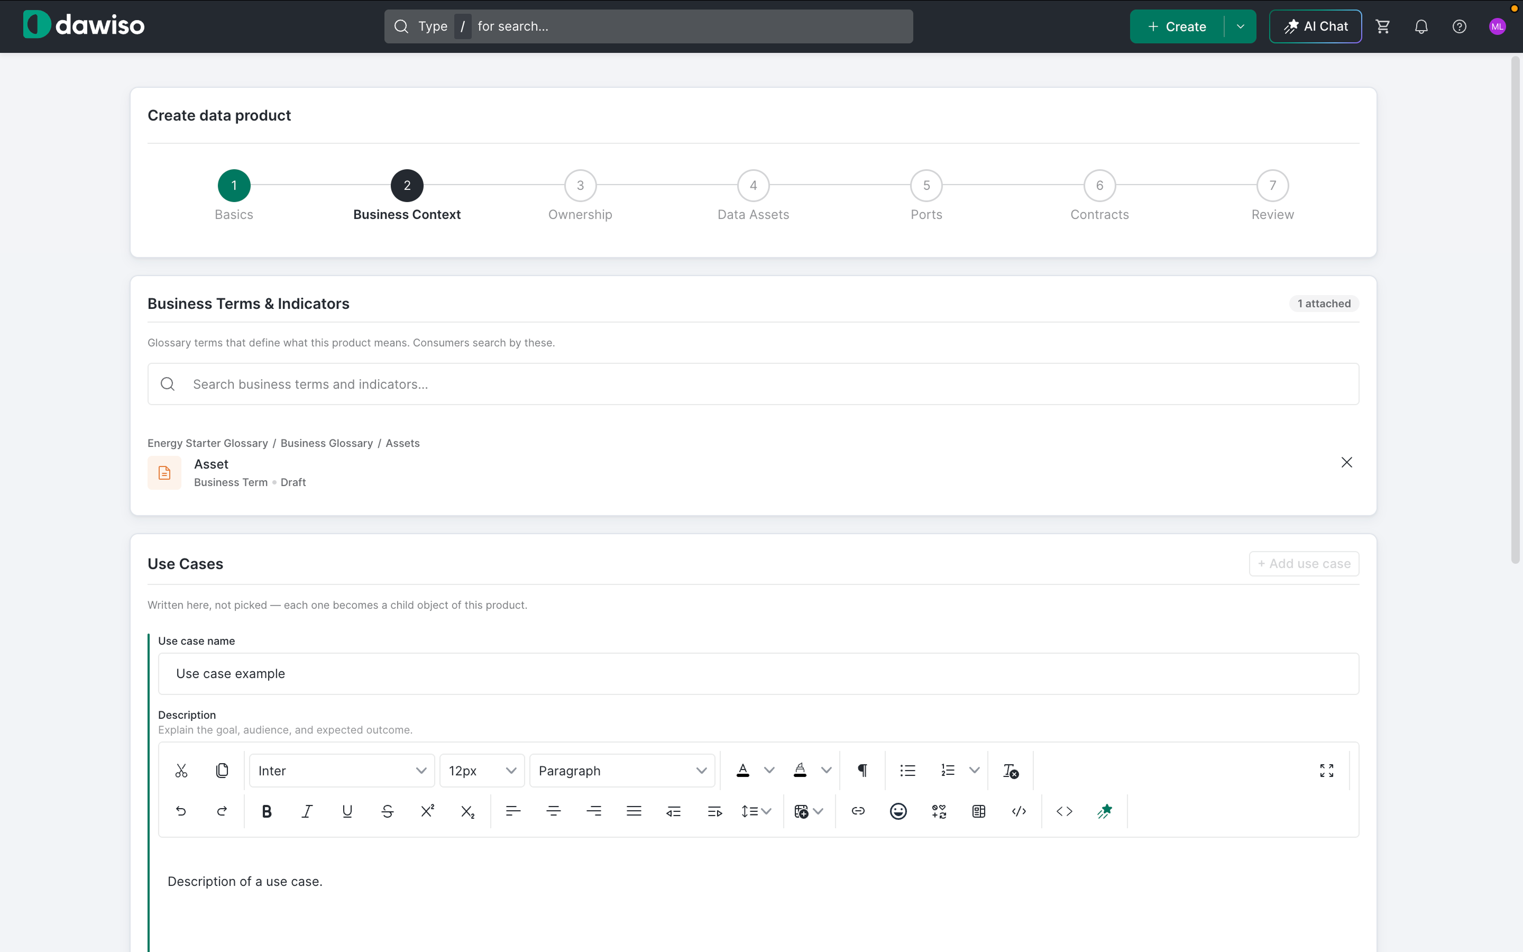The image size is (1523, 952).
Task: Open the Paragraph block format dropdown
Action: [x=622, y=771]
